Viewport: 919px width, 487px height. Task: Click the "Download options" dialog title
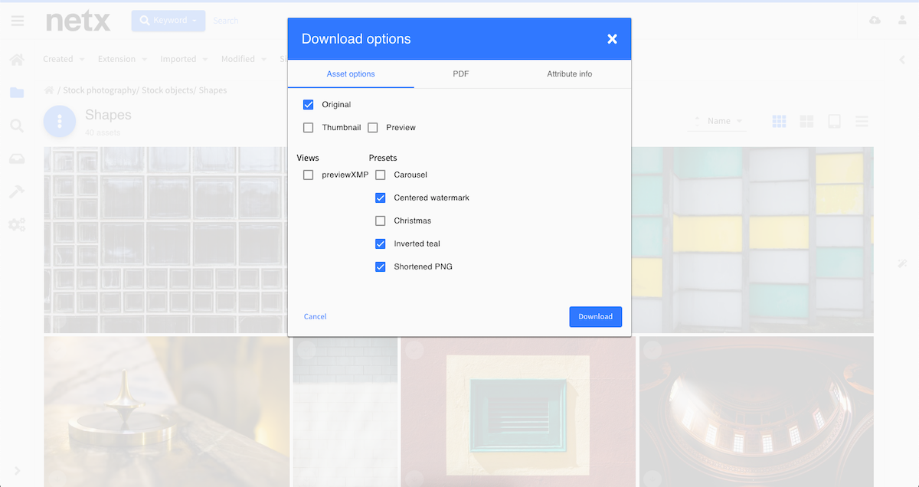coord(356,39)
